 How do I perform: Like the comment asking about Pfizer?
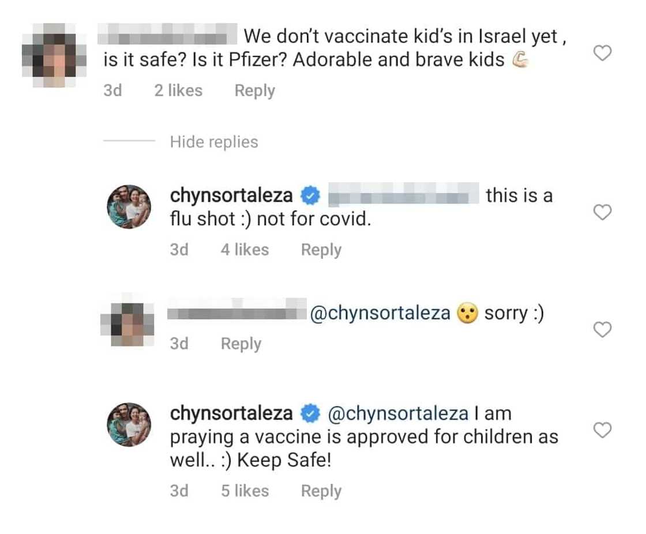click(x=602, y=54)
